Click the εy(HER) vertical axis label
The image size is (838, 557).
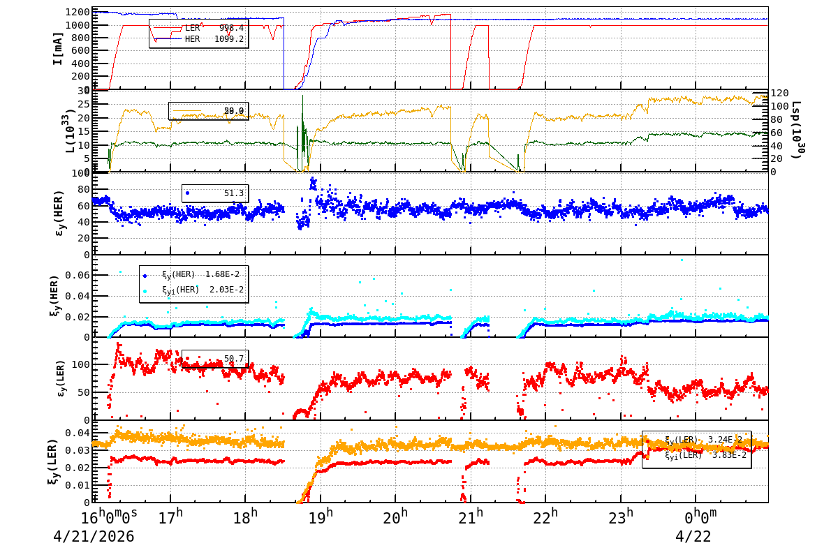click(59, 214)
